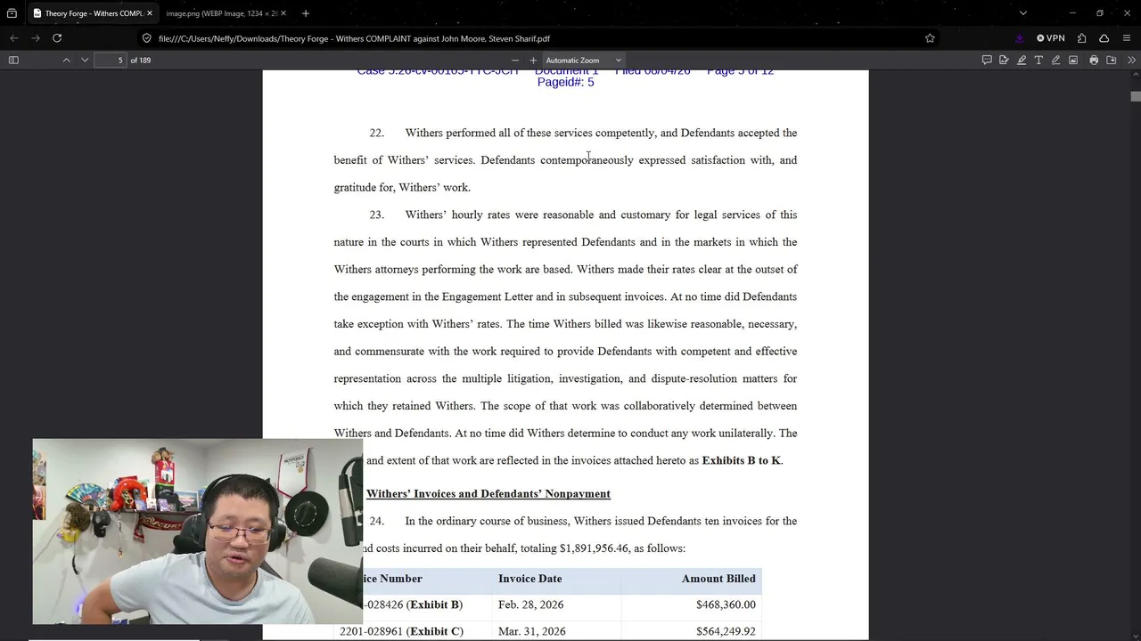Viewport: 1141px width, 641px height.
Task: Open the Automatic Zoom dropdown
Action: [x=584, y=60]
